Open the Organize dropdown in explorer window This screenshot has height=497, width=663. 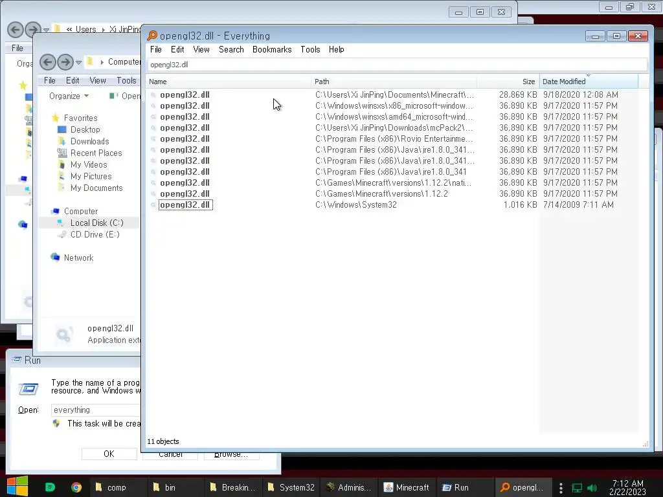(x=69, y=96)
